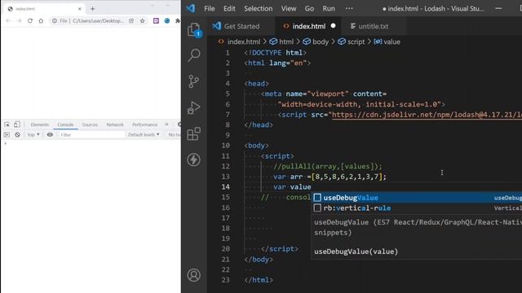Open the Go menu
522x293 pixels.
pos(309,9)
